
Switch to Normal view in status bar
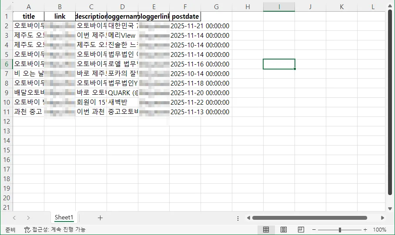click(266, 229)
